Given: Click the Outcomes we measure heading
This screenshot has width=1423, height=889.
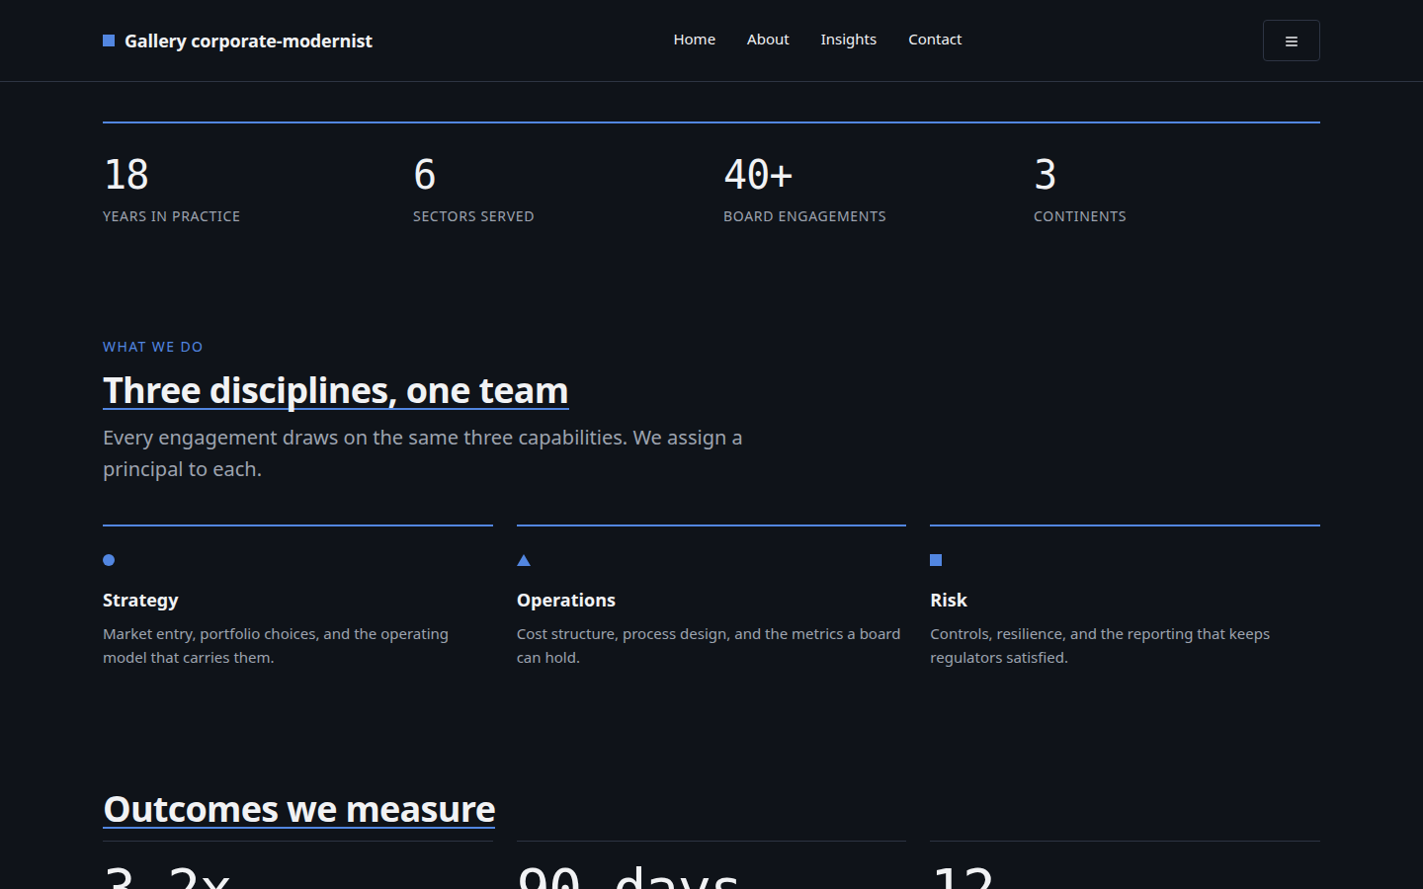Looking at the screenshot, I should (x=299, y=810).
